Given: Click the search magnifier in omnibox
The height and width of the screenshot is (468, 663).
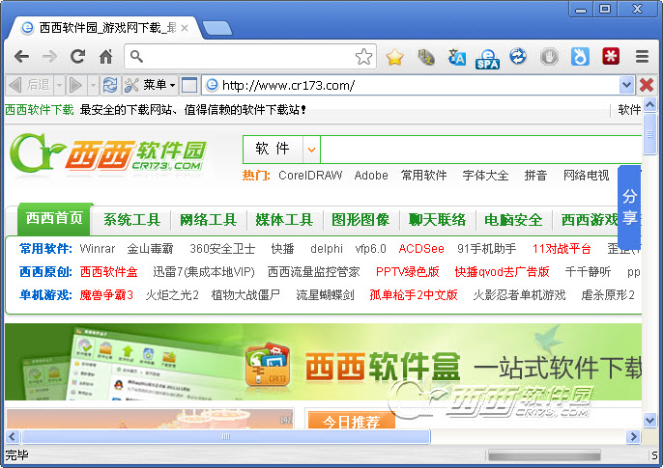Looking at the screenshot, I should tap(136, 56).
